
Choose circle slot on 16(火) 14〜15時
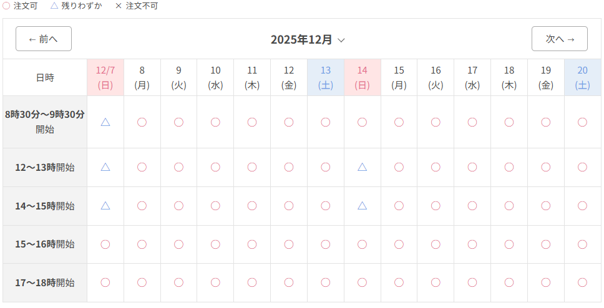[x=436, y=206]
